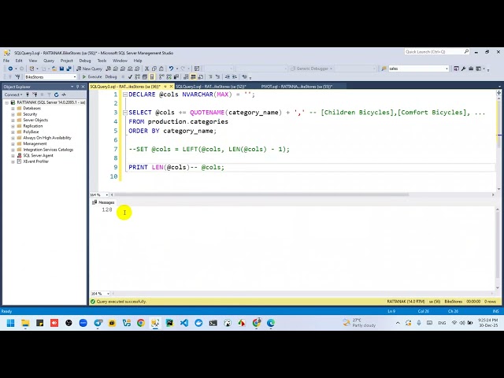Viewport: 504px width, 378px height.
Task: Open the editor zoom percentage dropdown
Action: (x=107, y=195)
